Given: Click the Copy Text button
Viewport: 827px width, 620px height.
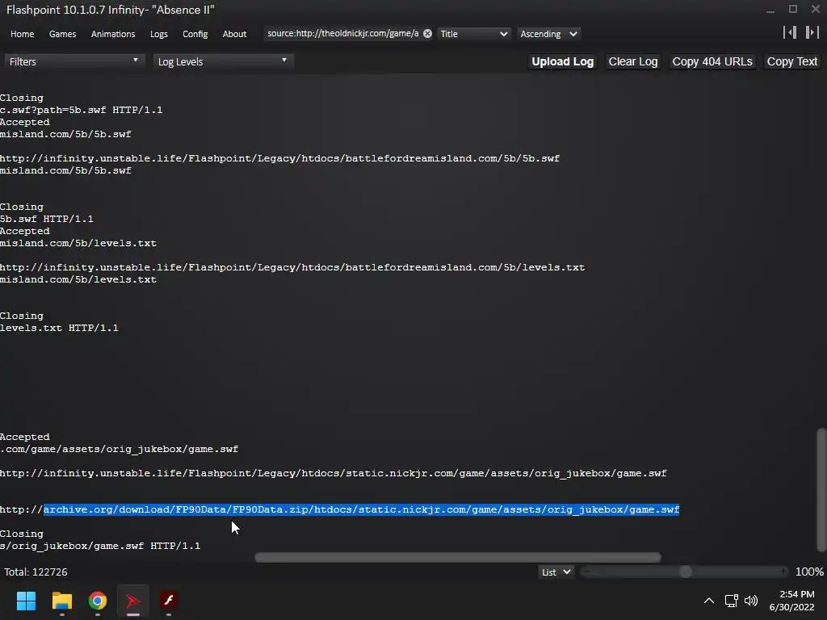Looking at the screenshot, I should tap(792, 61).
